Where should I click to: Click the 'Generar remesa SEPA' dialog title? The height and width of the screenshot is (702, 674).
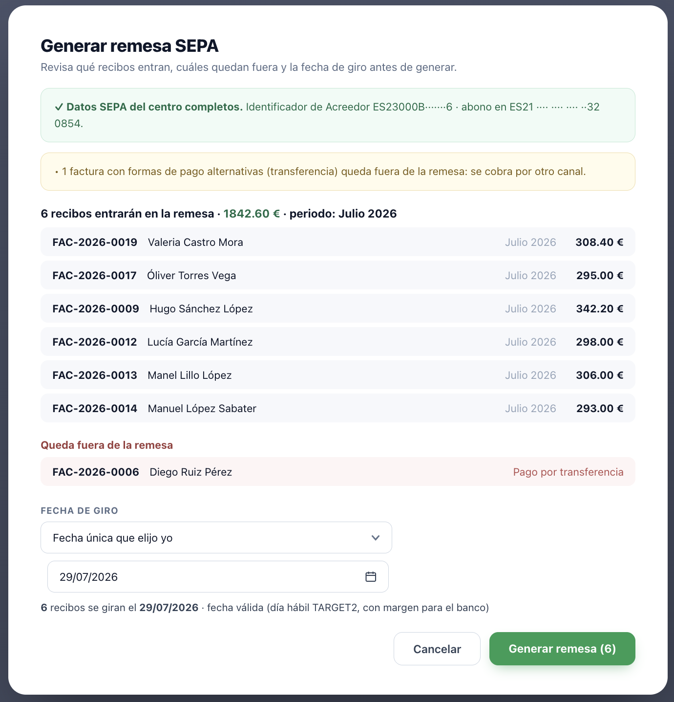[129, 45]
